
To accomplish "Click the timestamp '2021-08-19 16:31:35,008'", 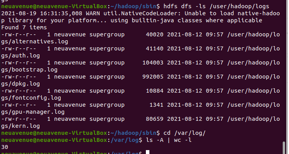I will pyautogui.click(x=42, y=13).
